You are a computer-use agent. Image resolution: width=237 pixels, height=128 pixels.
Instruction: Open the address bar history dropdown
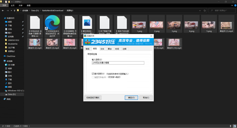point(201,11)
